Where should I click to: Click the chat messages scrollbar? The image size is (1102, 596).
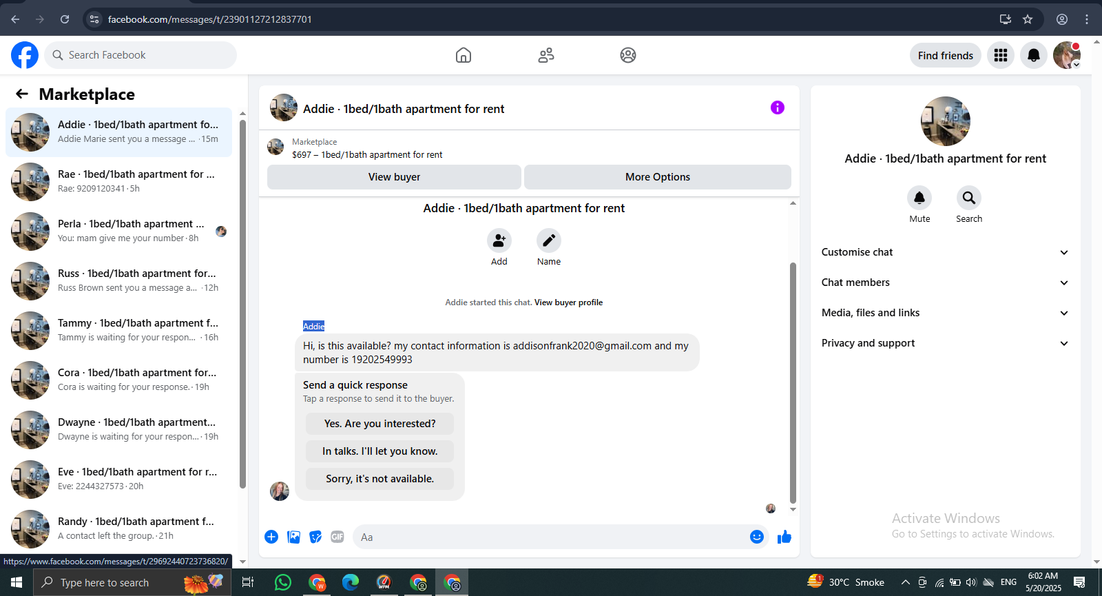pos(793,382)
